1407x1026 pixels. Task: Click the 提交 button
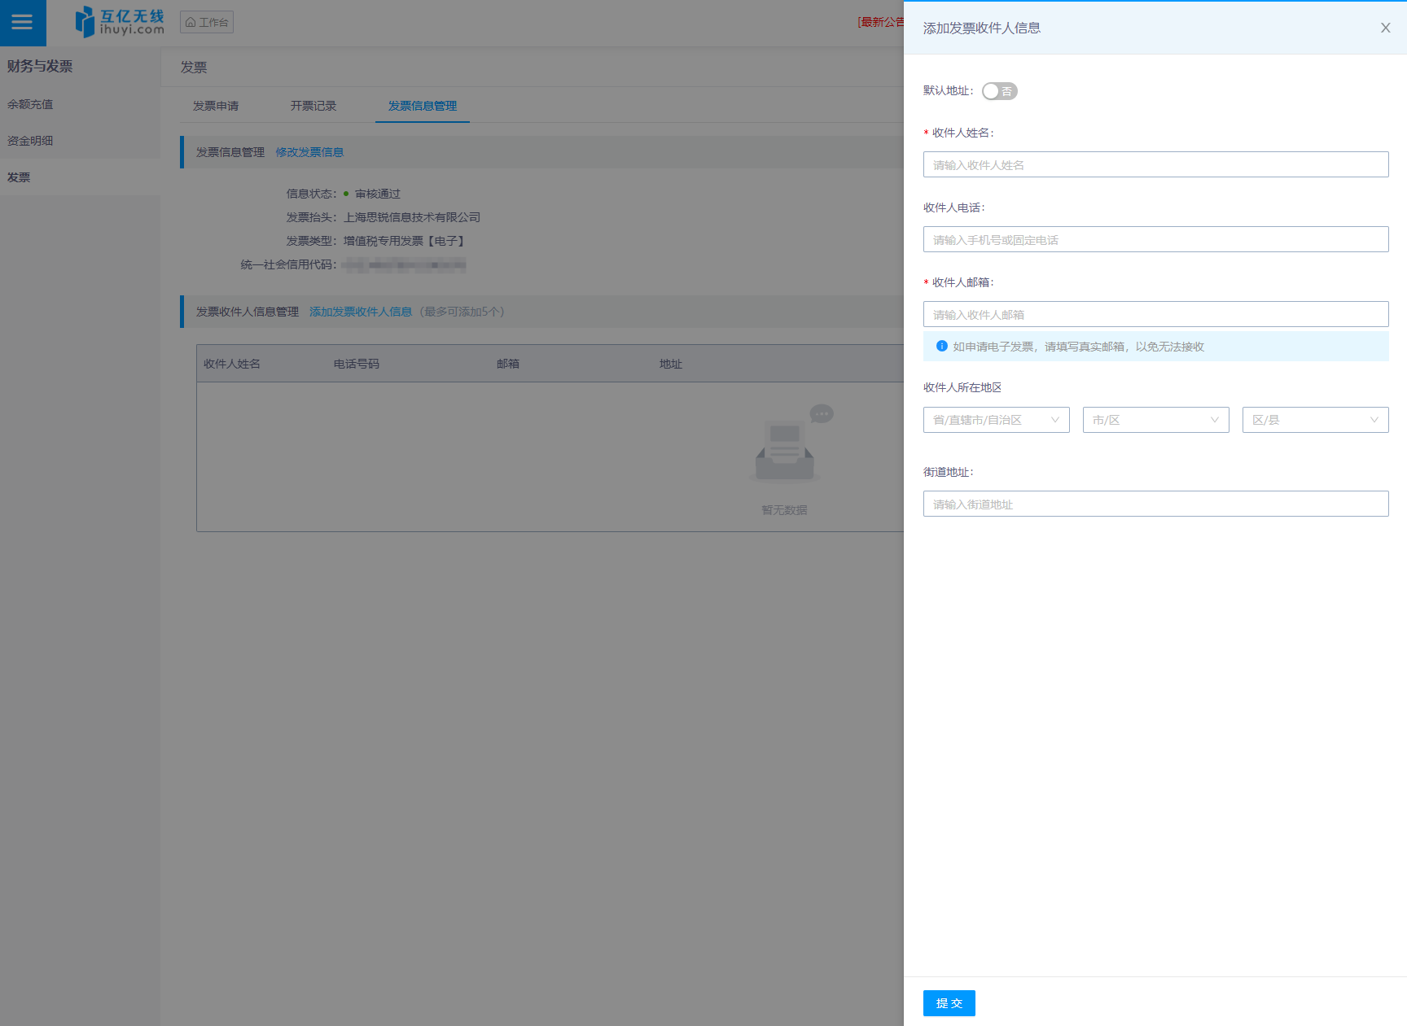[949, 1003]
